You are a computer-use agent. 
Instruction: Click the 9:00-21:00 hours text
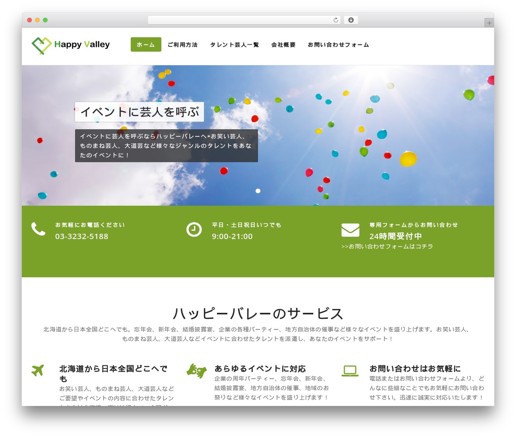pos(232,236)
